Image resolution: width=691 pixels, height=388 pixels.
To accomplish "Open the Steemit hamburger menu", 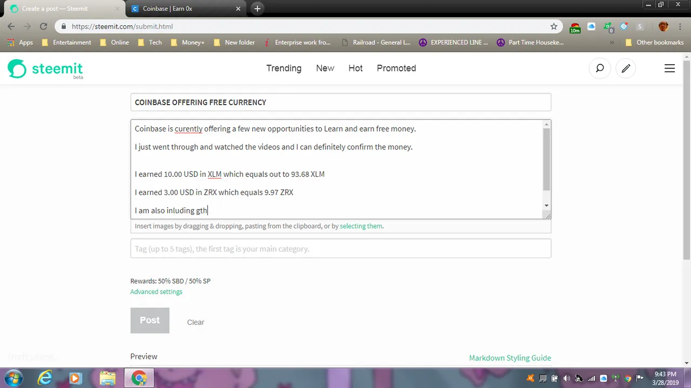I will click(669, 68).
